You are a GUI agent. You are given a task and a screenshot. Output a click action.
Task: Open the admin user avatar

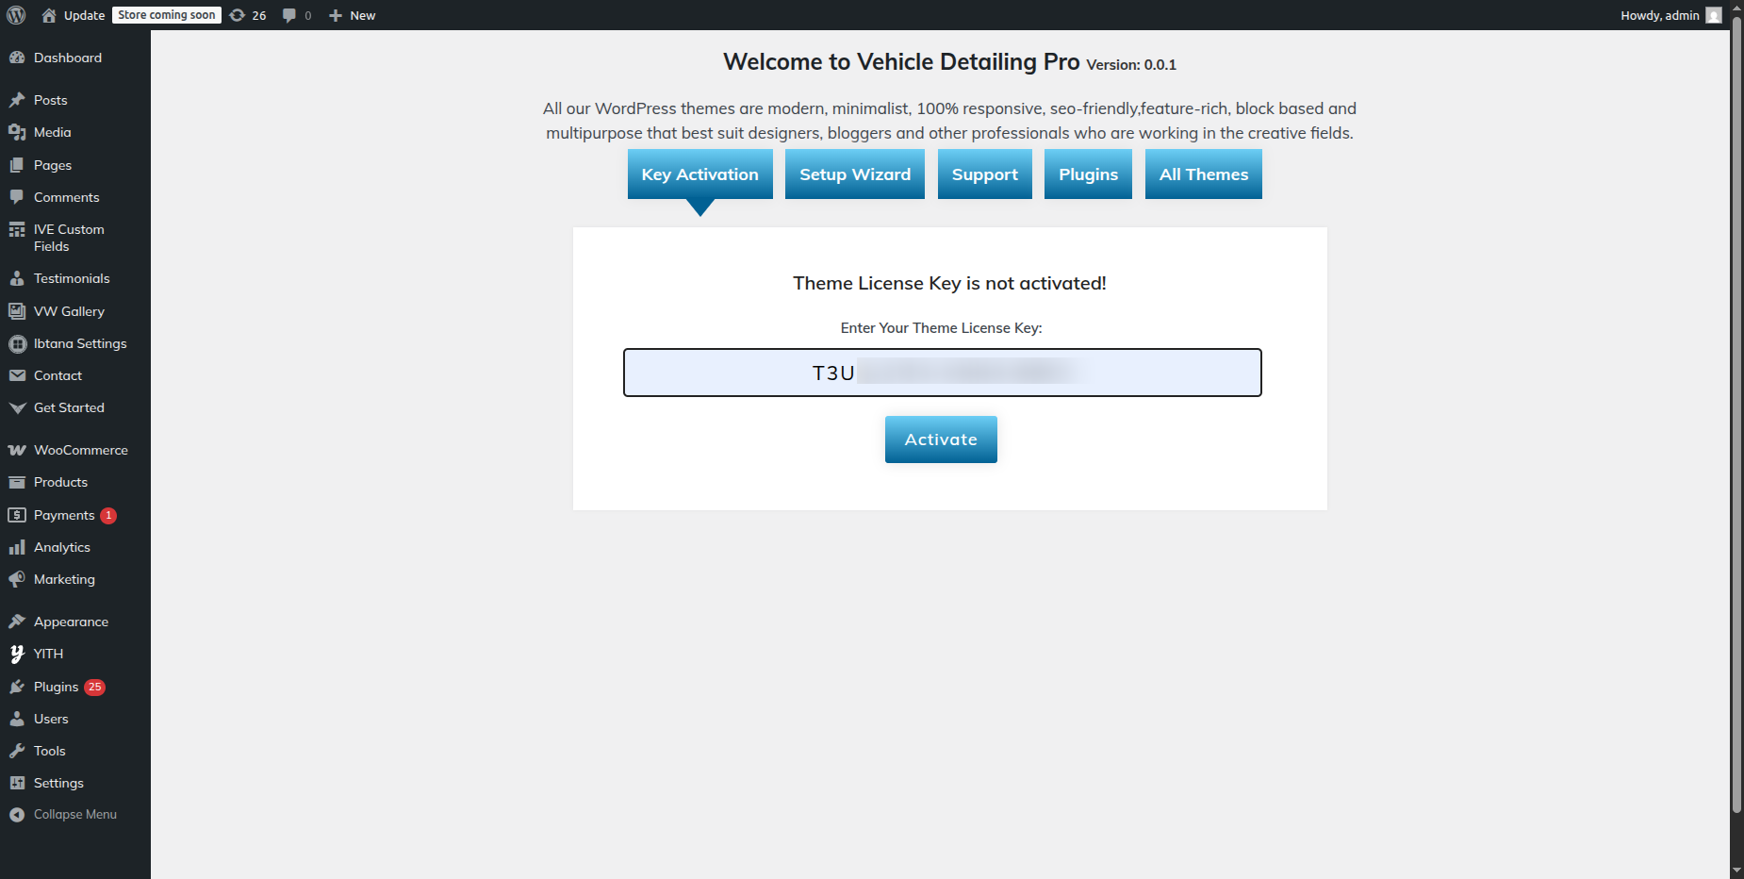(1713, 15)
